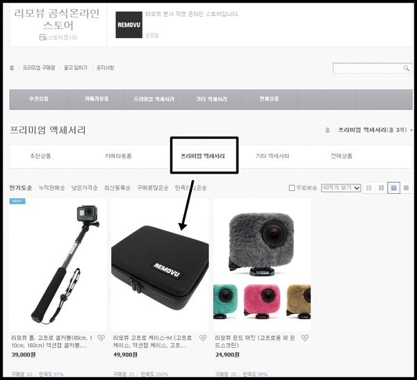Click the 39,000원 price
The height and width of the screenshot is (380, 417).
click(24, 355)
